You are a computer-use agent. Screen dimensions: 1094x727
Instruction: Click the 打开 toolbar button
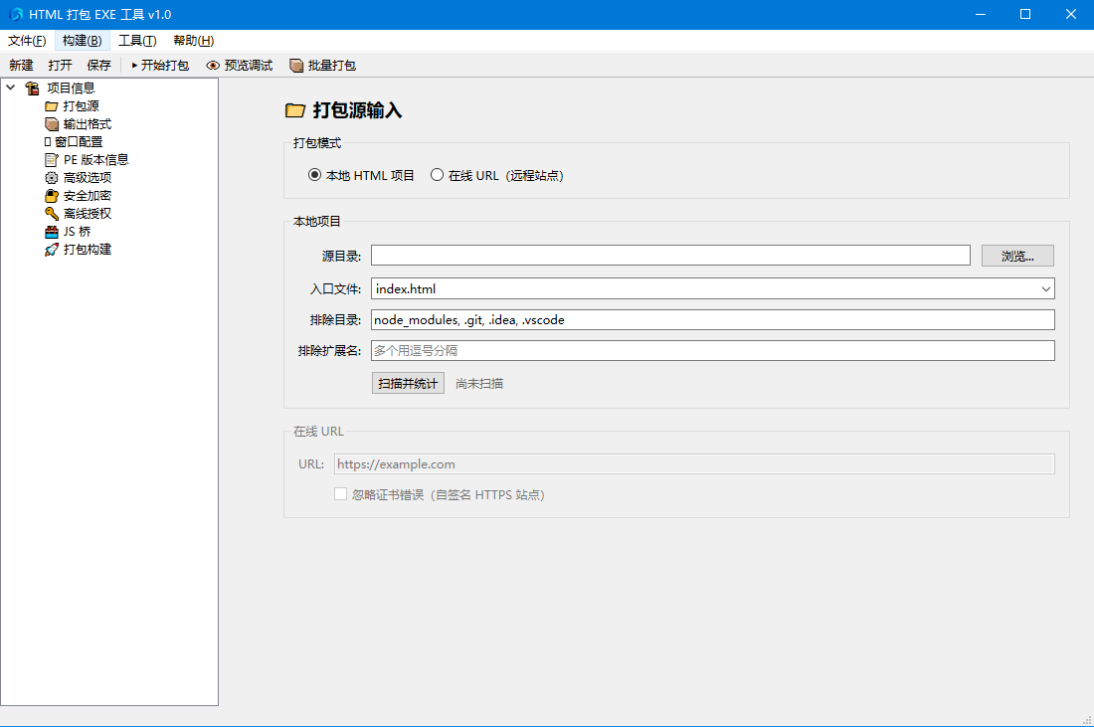[60, 66]
